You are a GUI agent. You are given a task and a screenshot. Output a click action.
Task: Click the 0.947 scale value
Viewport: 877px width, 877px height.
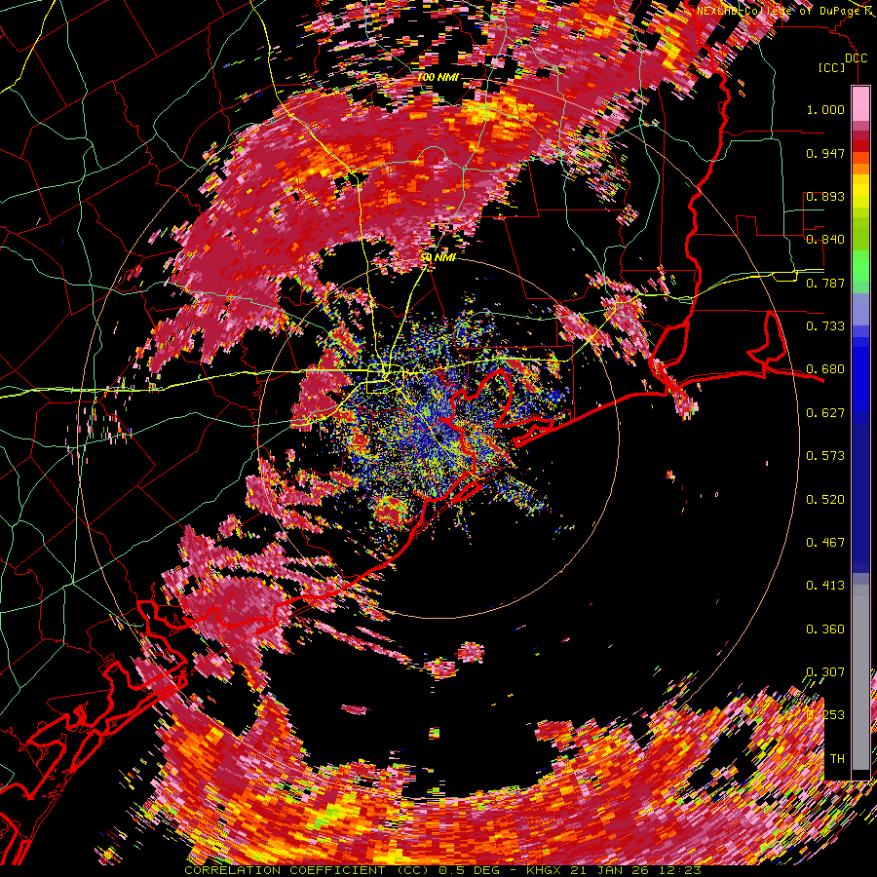(x=825, y=153)
